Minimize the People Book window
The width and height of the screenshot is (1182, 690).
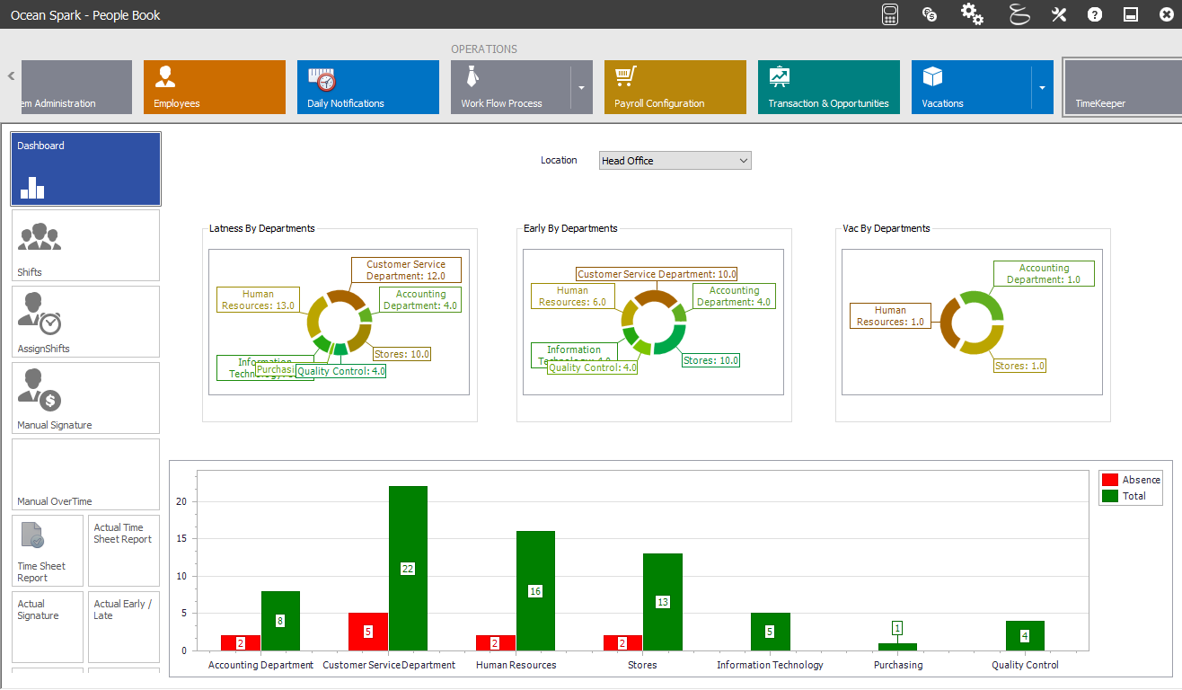tap(1131, 14)
